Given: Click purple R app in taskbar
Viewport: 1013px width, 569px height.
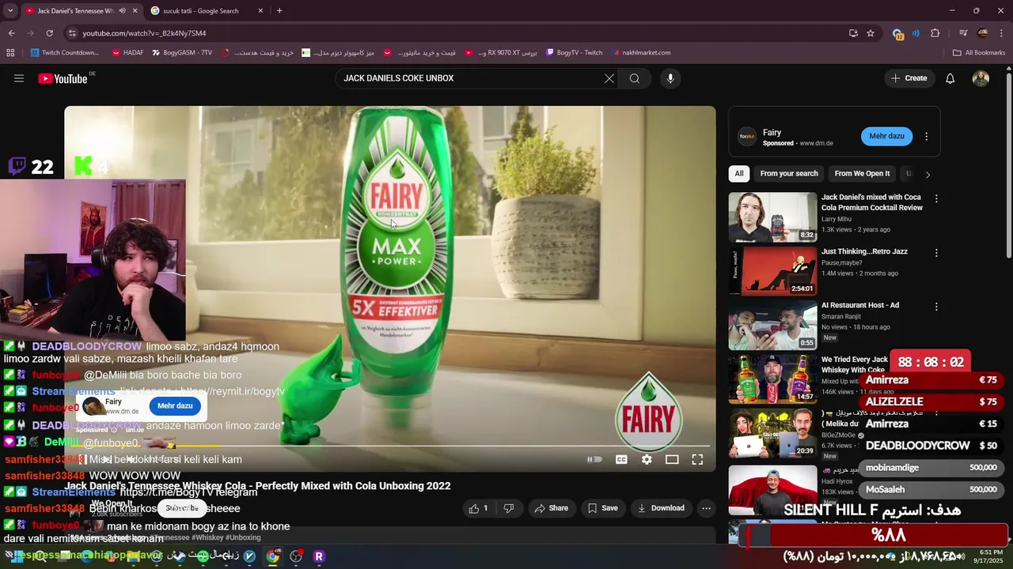Looking at the screenshot, I should pos(319,556).
